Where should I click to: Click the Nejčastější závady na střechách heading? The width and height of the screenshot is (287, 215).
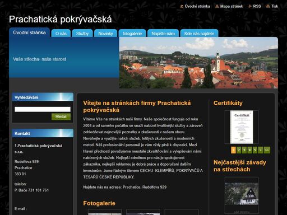(240, 166)
